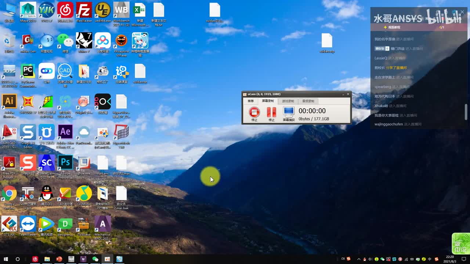Open the Maya 2015 desktop shortcut
Screen dimensions: 470x264
pos(28,12)
